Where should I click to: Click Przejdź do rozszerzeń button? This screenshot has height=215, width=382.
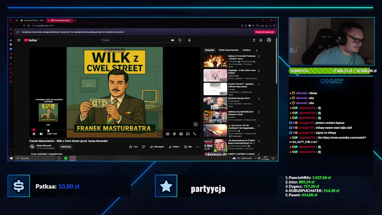pos(265,32)
